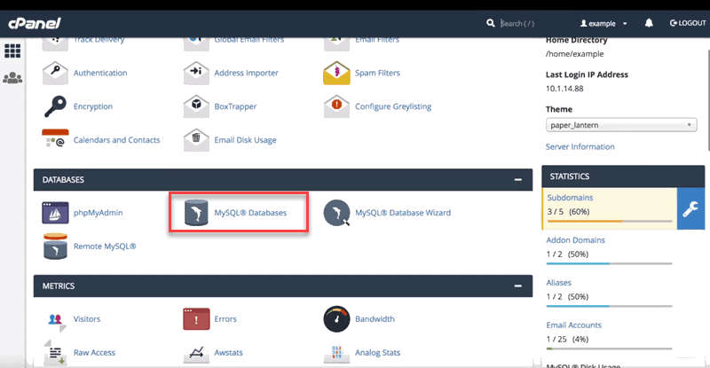
Task: Click the Spam Filters envelope icon
Action: (337, 73)
